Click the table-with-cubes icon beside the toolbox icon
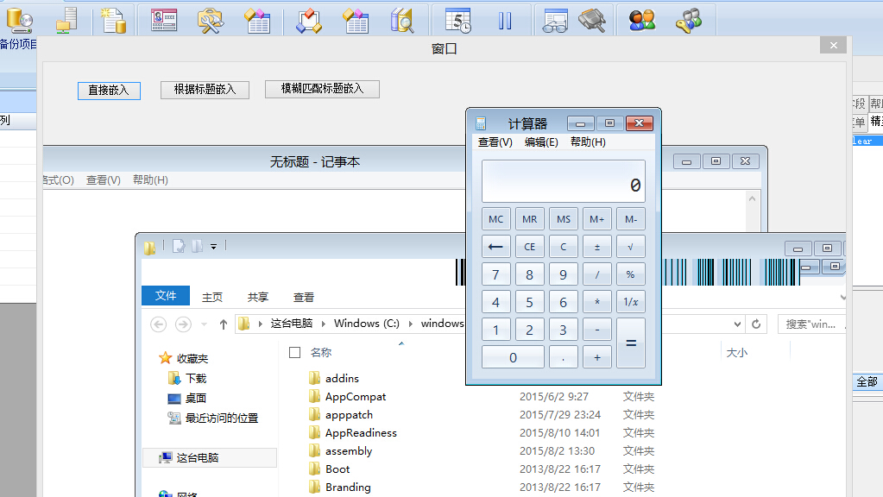The image size is (883, 497). coord(257,21)
